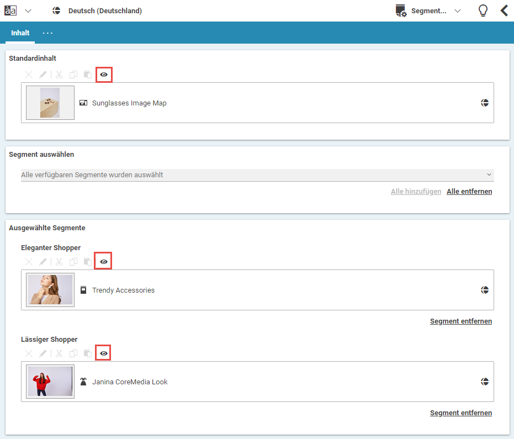Click the Alle entfernen link
The height and width of the screenshot is (439, 514).
pyautogui.click(x=469, y=191)
